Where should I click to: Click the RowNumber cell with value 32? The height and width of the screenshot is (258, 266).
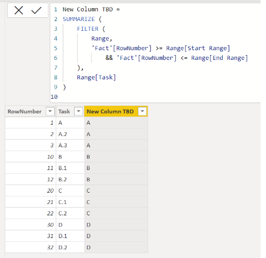click(30, 247)
